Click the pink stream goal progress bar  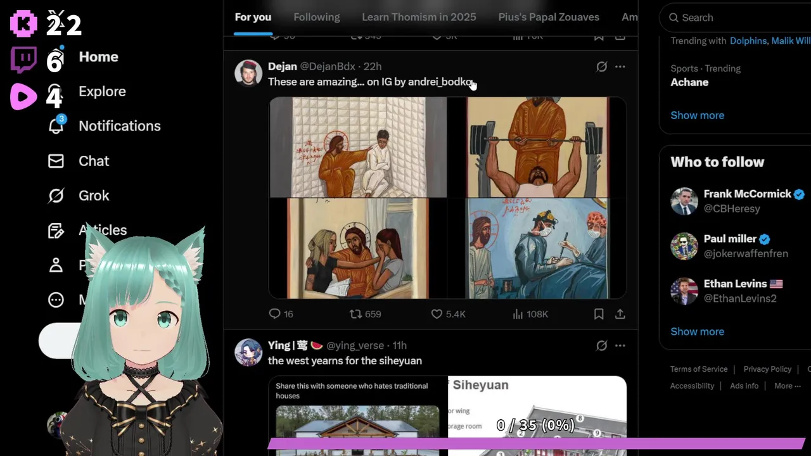point(536,443)
